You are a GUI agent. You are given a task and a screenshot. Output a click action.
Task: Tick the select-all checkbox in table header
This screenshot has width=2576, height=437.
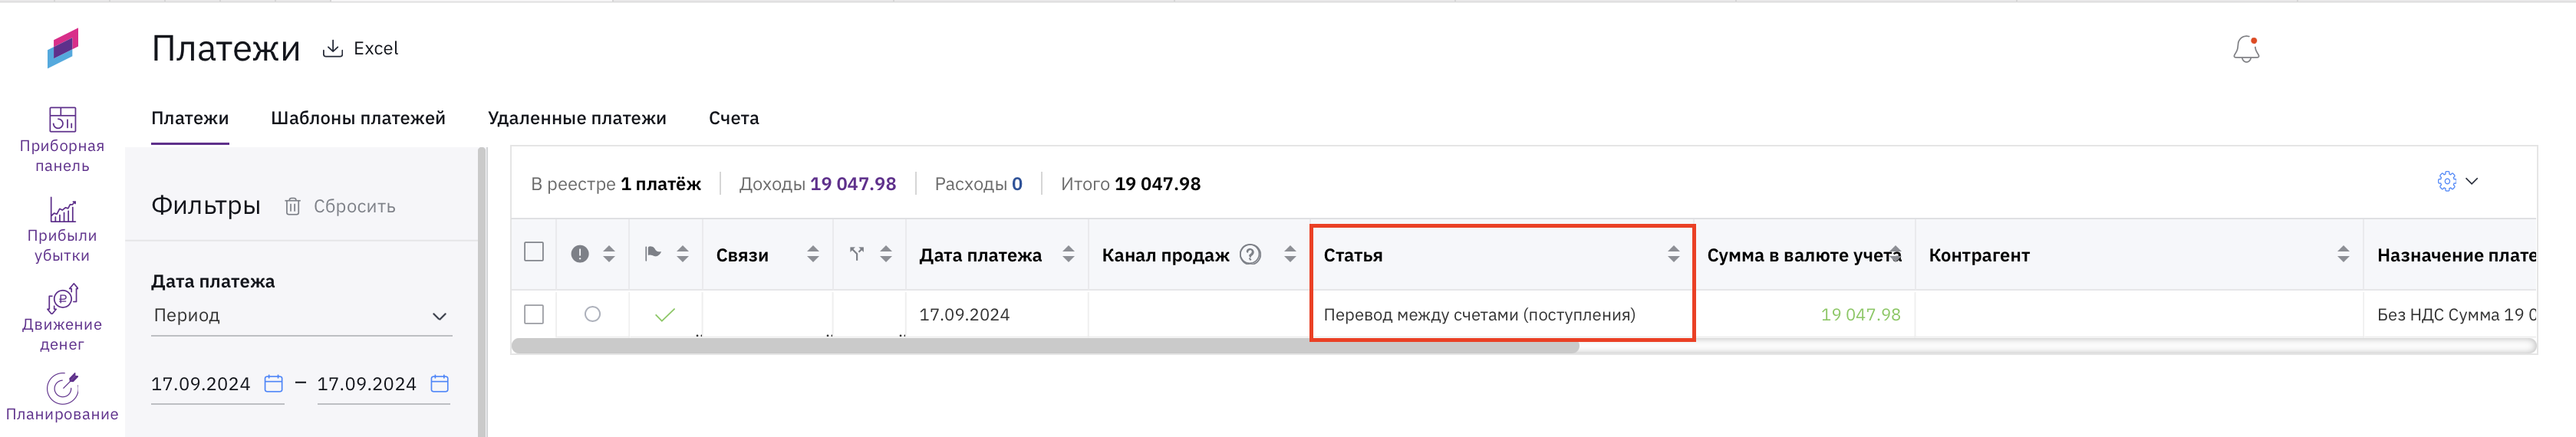coord(534,252)
